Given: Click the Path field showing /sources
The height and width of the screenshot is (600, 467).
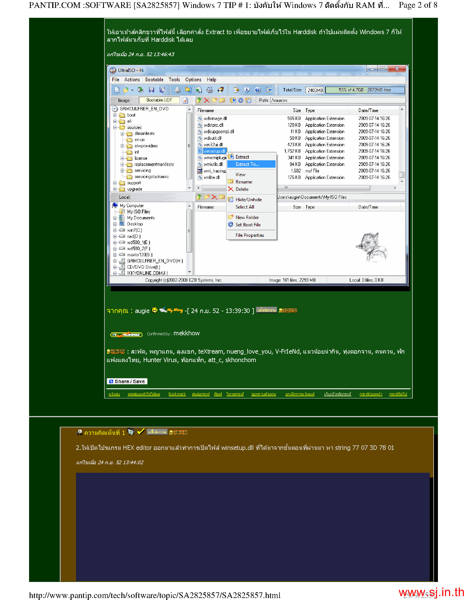Looking at the screenshot, I should coord(338,100).
